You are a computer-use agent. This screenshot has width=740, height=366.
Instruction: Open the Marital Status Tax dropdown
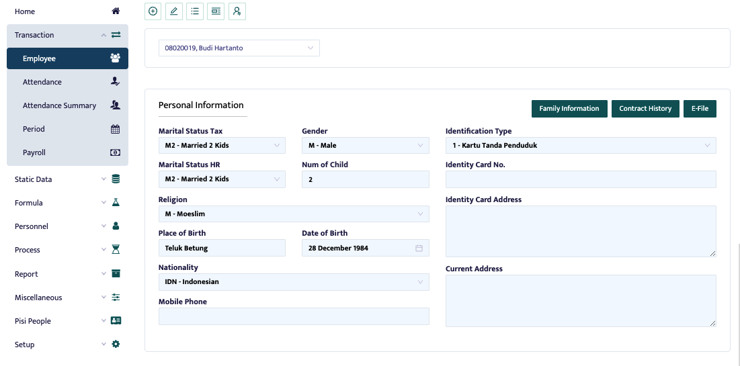point(222,145)
